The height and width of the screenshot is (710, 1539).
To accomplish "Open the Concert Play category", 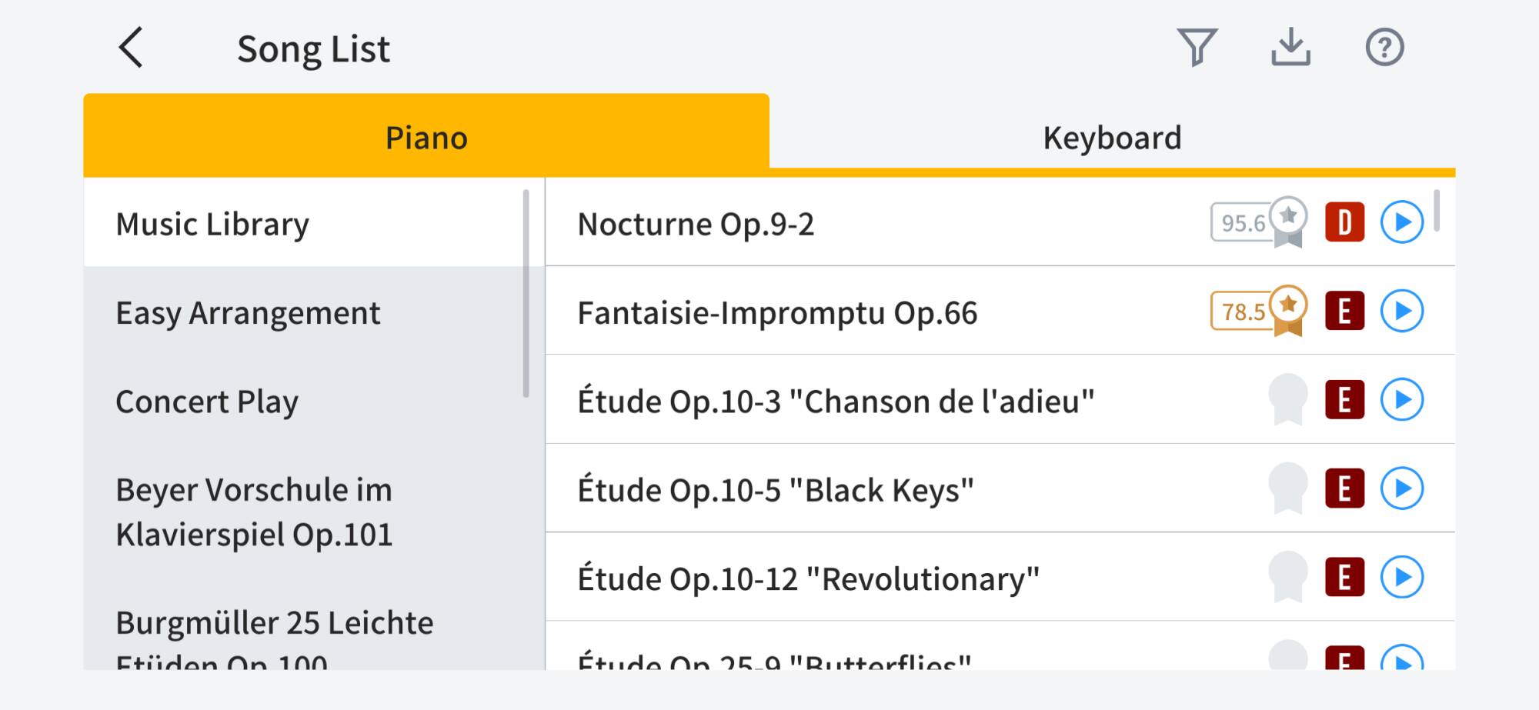I will point(207,402).
